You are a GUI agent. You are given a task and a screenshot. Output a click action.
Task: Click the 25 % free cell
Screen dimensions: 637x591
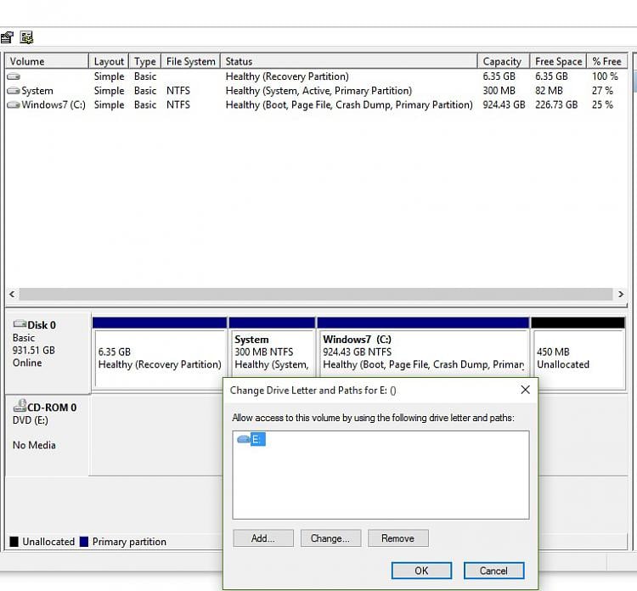[x=602, y=104]
